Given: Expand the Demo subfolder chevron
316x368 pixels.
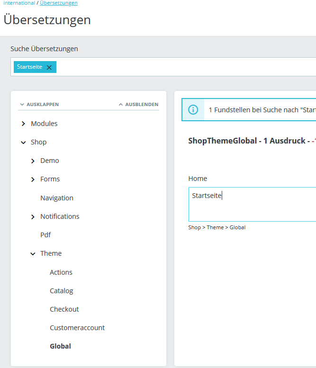Looking at the screenshot, I should [33, 161].
